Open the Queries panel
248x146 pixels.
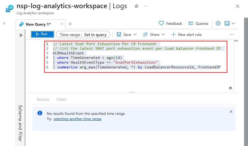click(198, 23)
